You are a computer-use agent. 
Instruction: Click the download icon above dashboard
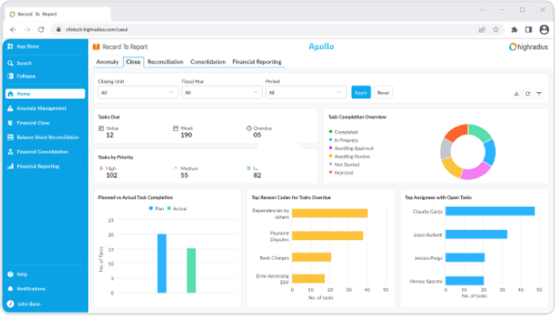[x=517, y=94]
